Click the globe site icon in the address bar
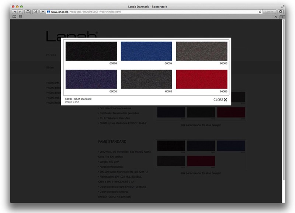The height and width of the screenshot is (213, 295). (x=49, y=12)
